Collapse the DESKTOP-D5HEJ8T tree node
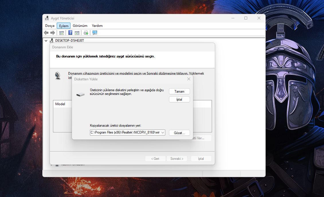Viewport: 324px width, 197px height. click(x=46, y=41)
